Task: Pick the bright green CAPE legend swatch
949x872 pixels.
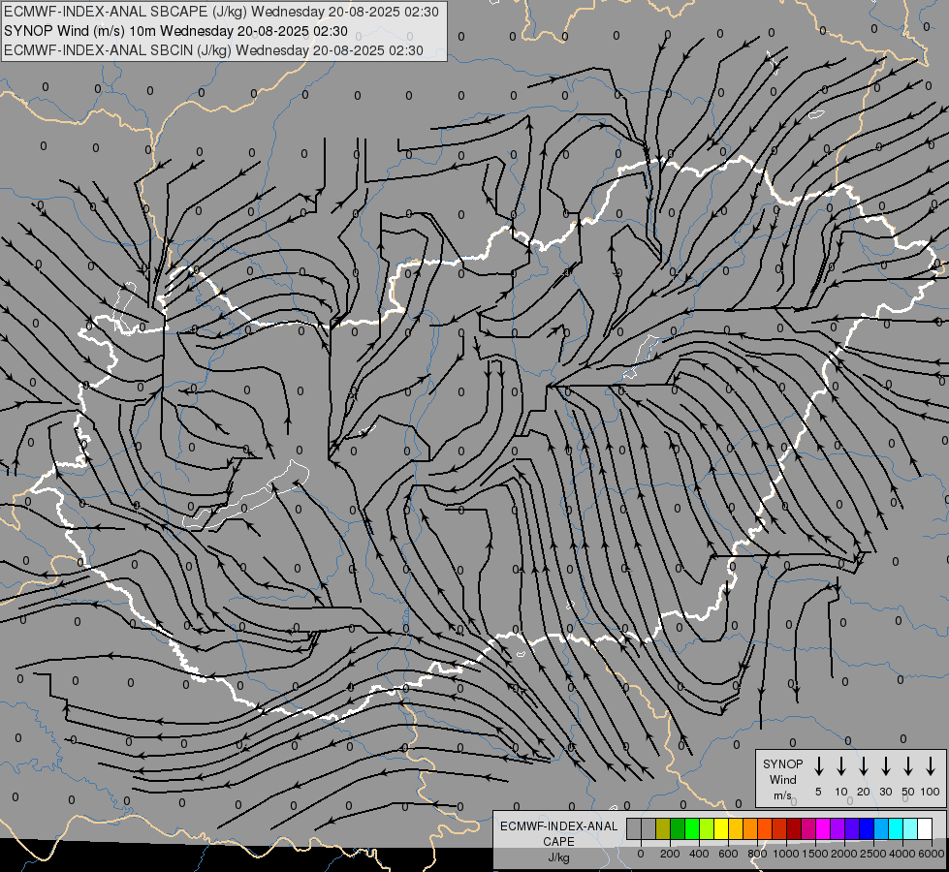Action: [692, 828]
